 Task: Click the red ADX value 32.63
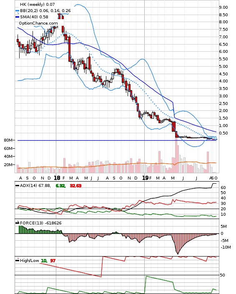[75, 186]
